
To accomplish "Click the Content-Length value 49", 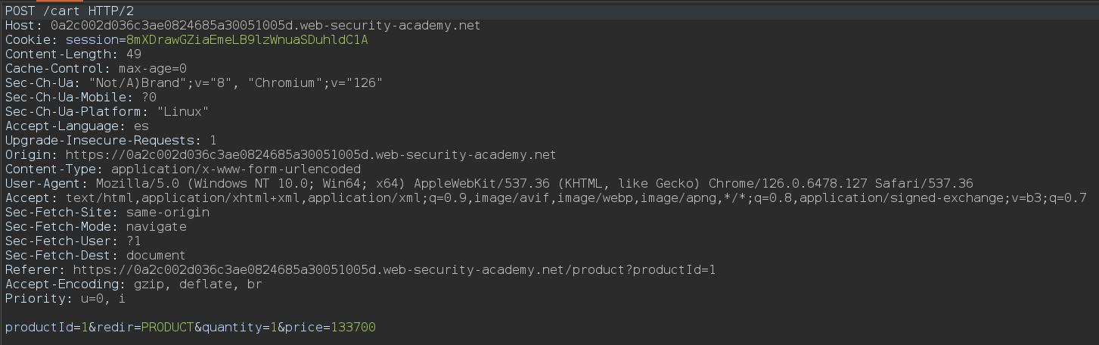I will coord(134,54).
